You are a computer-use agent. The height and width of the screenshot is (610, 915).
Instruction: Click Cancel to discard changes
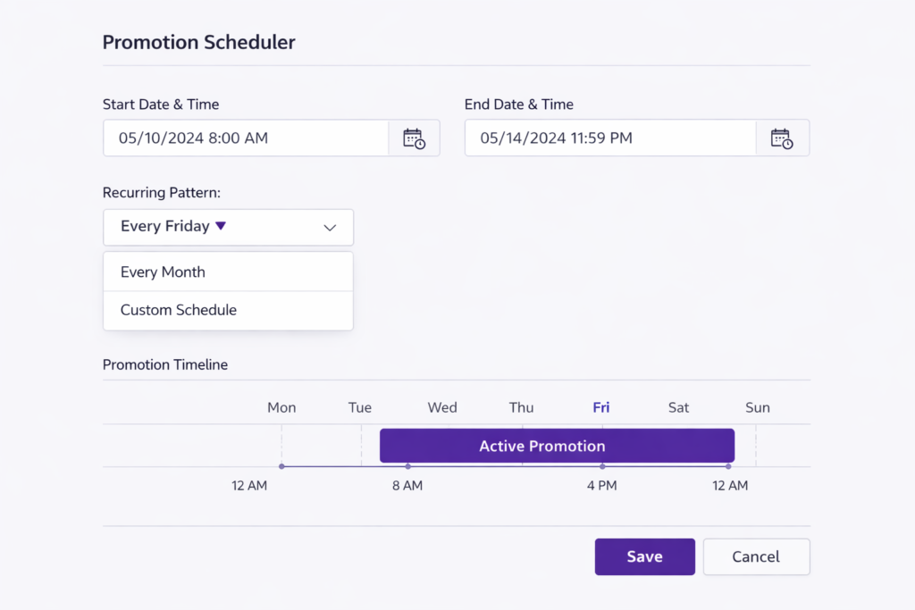(x=756, y=556)
